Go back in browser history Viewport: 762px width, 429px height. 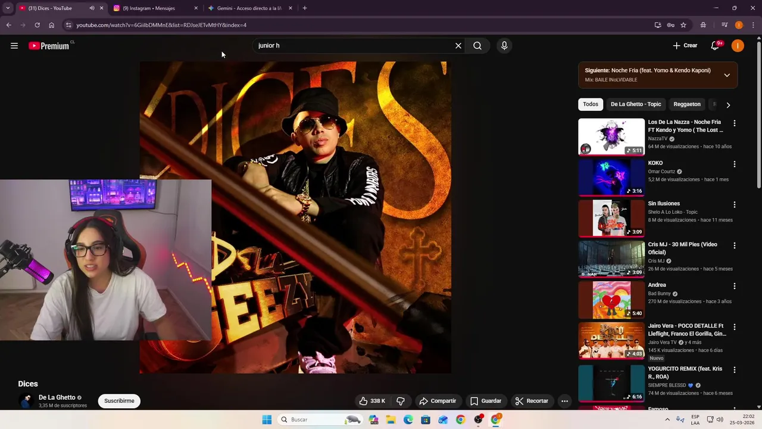pos(8,25)
